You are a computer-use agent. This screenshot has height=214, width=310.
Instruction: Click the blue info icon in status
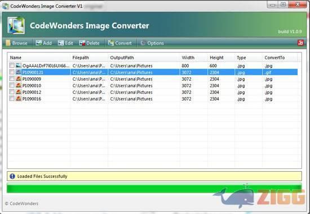pyautogui.click(x=12, y=176)
